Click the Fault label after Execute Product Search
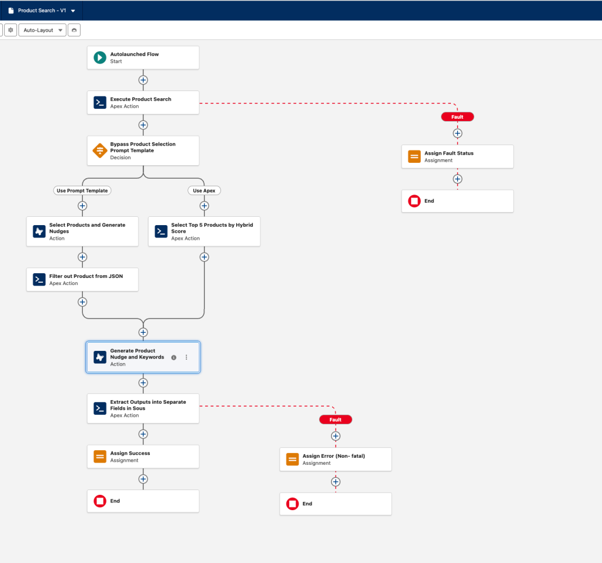 click(x=457, y=117)
